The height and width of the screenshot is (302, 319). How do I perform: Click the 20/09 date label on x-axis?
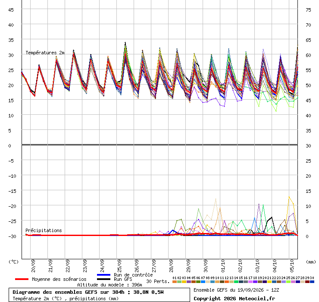tap(33, 266)
